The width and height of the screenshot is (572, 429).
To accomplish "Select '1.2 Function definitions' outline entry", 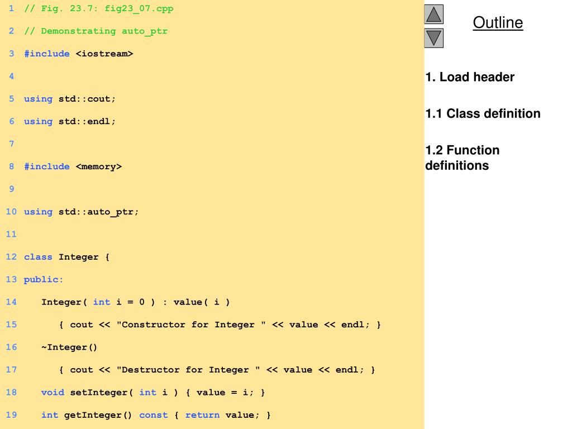I will tap(462, 158).
